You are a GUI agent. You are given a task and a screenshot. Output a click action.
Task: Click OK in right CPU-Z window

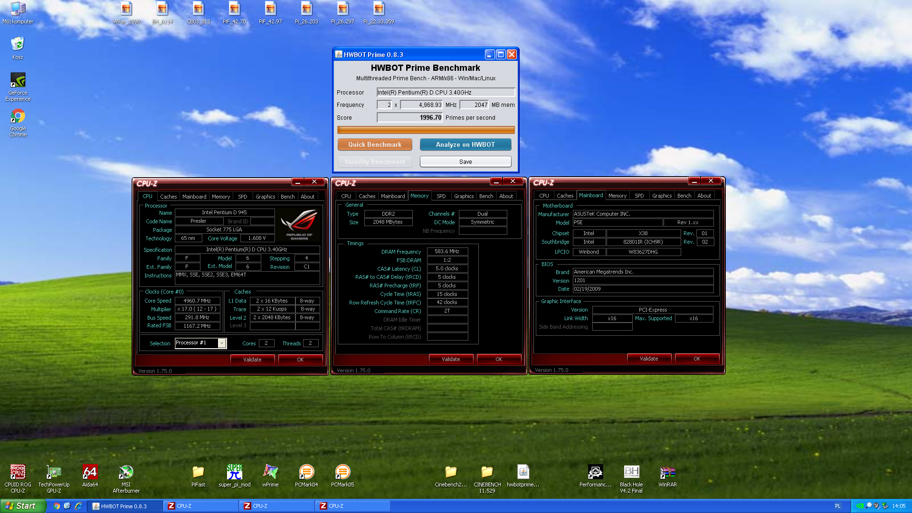(697, 359)
